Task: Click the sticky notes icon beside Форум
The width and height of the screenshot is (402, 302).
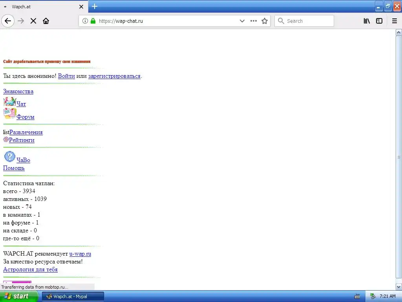Action: (10, 114)
